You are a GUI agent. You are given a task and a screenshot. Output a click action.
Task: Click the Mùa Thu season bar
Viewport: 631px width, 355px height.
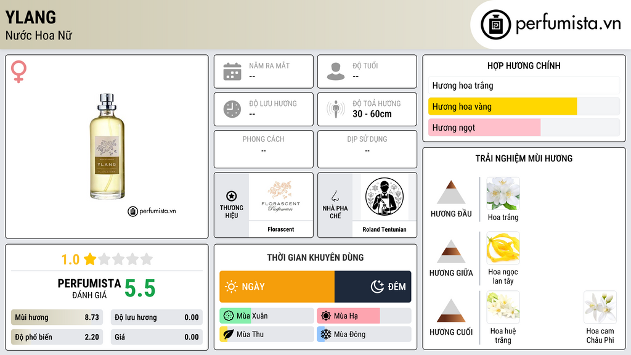click(267, 334)
